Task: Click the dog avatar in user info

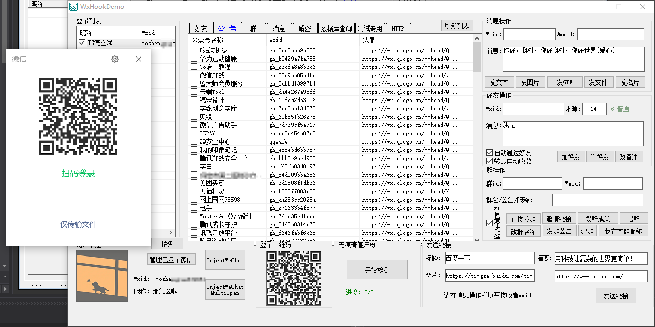Action: [x=102, y=276]
